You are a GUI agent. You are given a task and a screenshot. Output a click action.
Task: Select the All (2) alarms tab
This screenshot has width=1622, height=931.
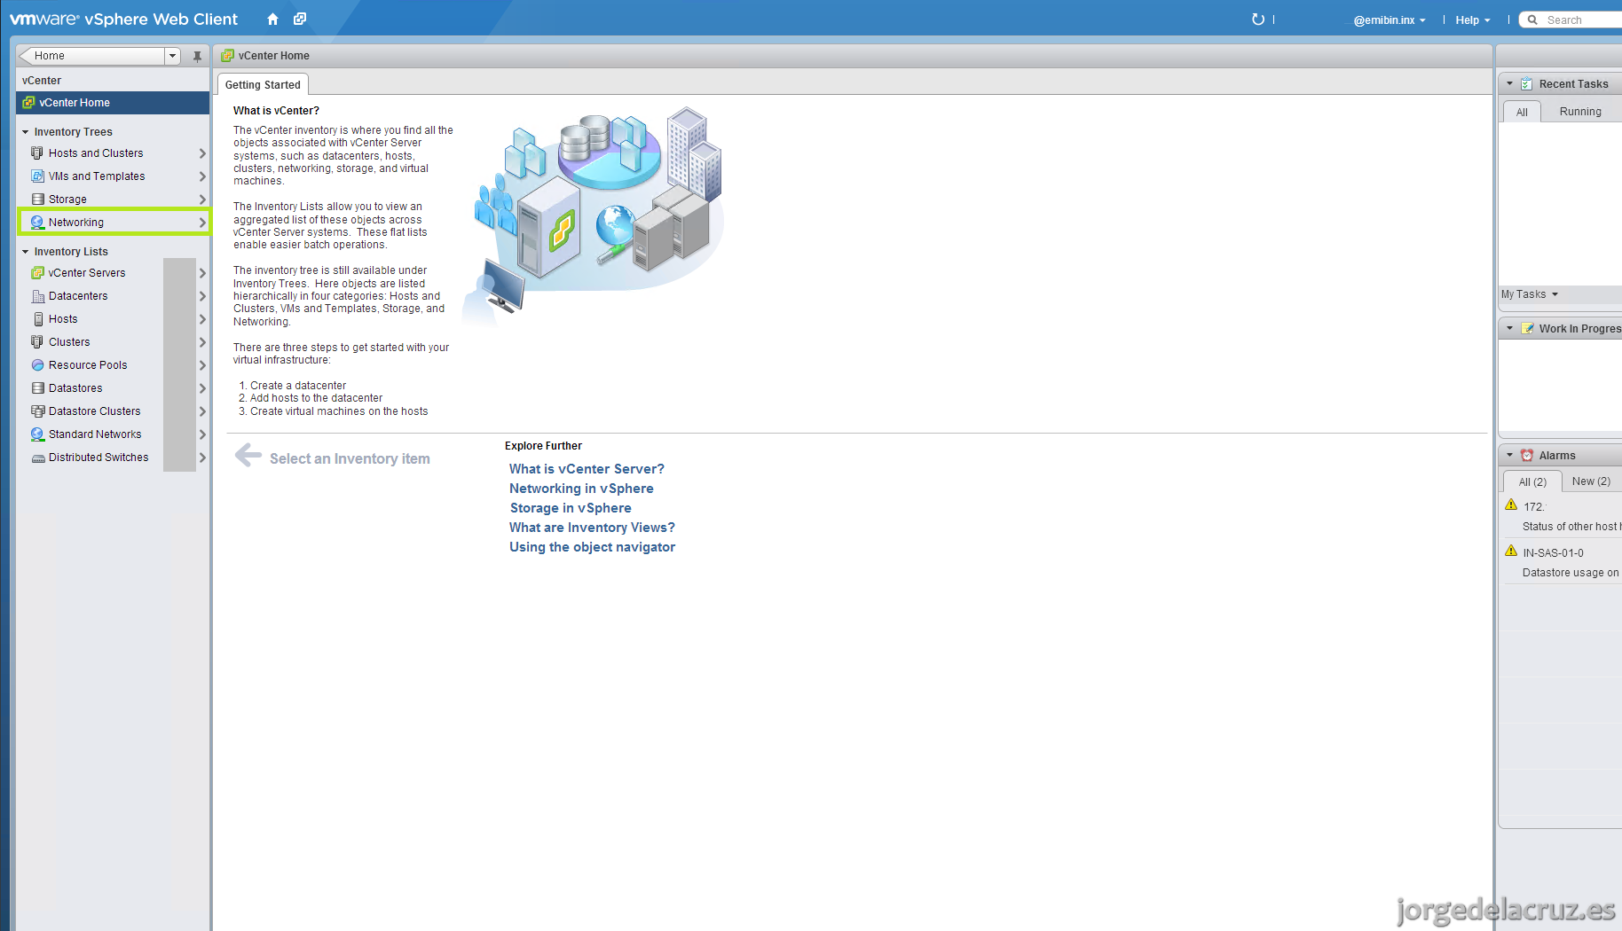click(1532, 482)
